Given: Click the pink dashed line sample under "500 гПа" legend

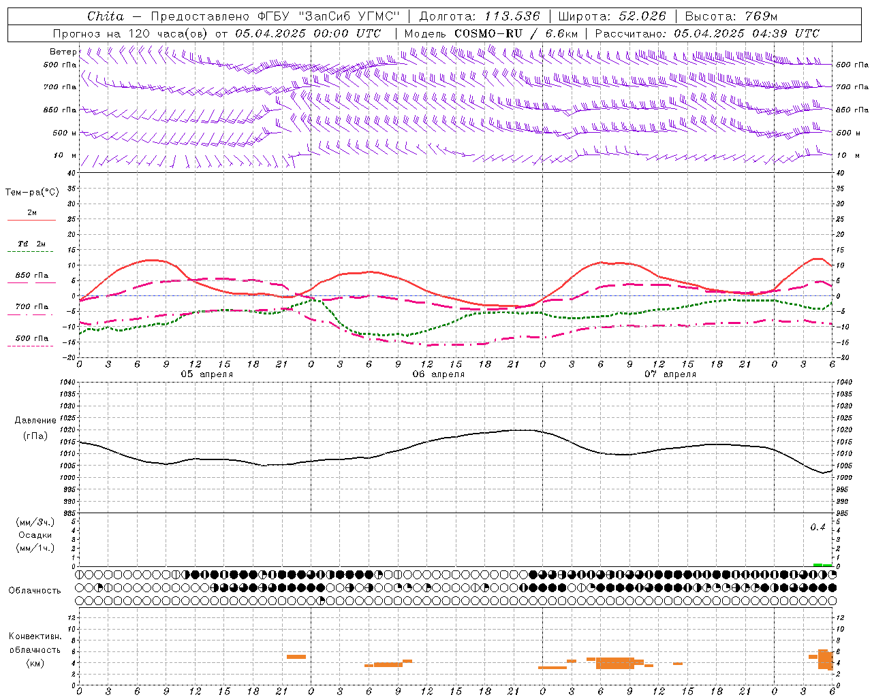Looking at the screenshot, I should pos(31,346).
